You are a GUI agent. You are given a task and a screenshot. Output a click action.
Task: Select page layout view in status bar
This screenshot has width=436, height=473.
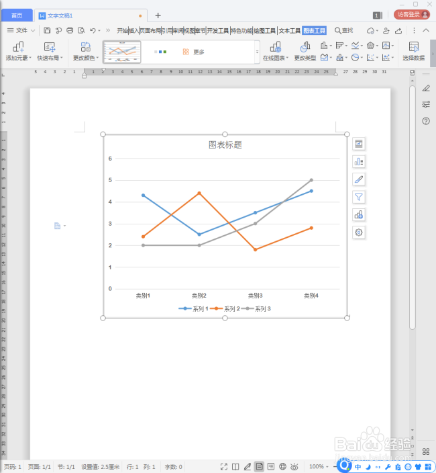point(259,467)
